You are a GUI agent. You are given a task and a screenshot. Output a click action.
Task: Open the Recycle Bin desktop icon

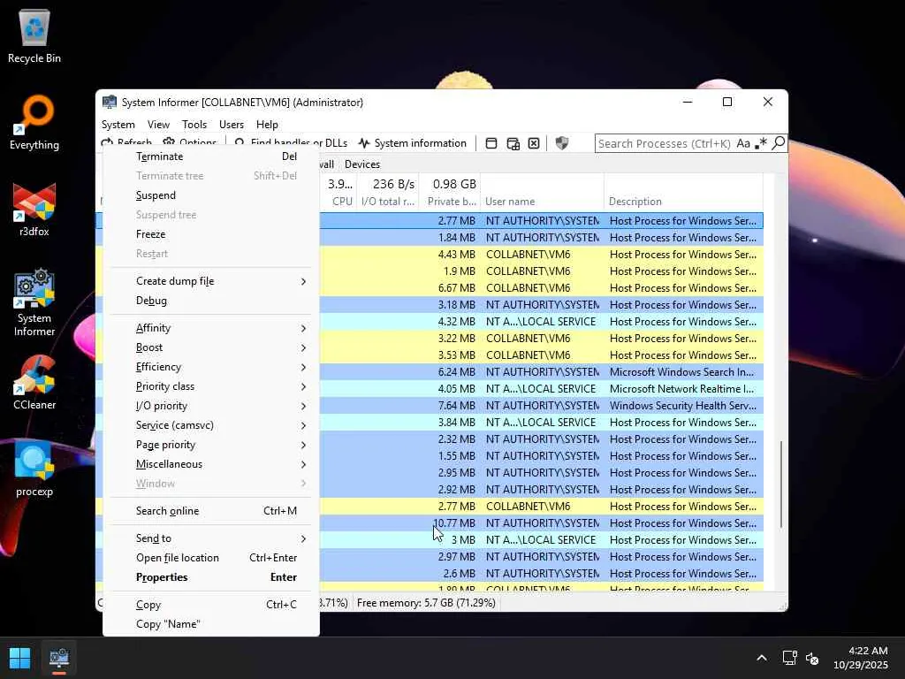click(x=34, y=35)
